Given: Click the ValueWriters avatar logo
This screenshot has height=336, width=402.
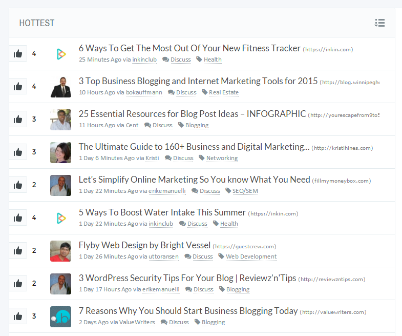Looking at the screenshot, I should pos(61,317).
